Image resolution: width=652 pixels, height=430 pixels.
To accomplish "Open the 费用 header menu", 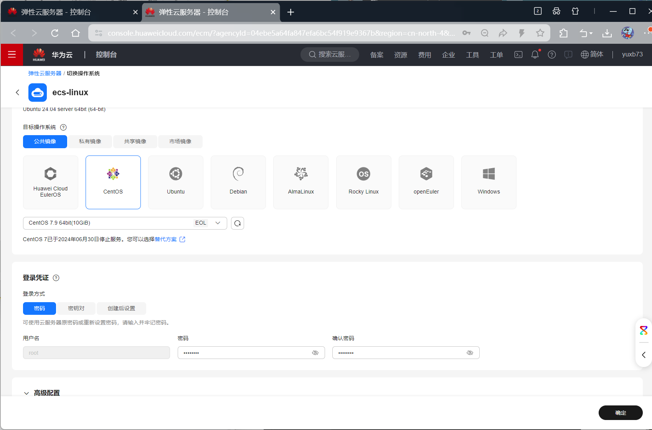I will pos(424,55).
